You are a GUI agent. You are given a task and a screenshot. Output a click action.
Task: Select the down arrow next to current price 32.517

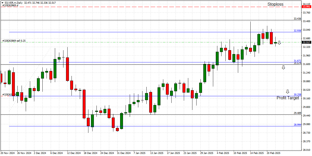click(279, 43)
